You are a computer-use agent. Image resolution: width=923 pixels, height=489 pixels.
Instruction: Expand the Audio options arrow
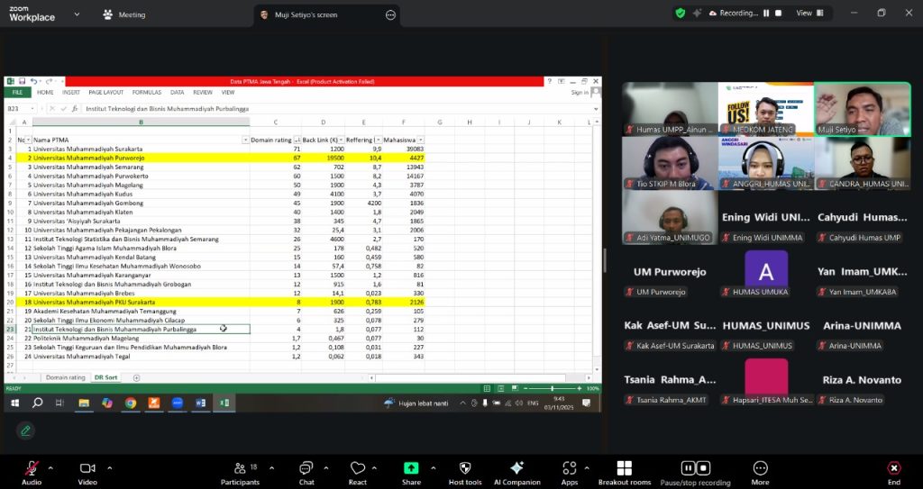(51, 467)
